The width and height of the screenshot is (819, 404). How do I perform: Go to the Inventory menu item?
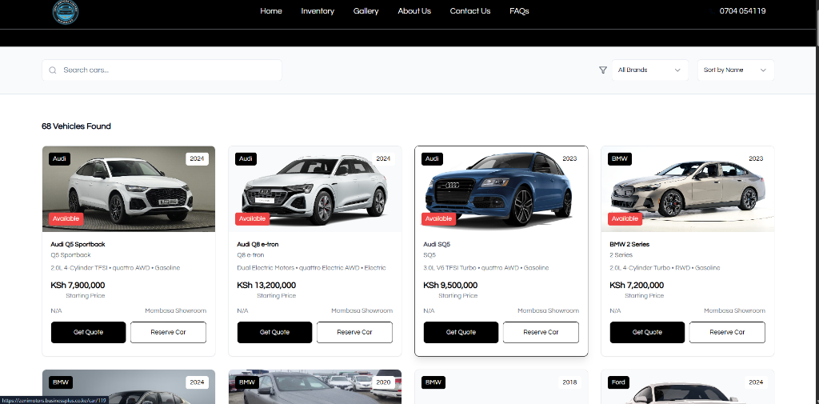318,11
